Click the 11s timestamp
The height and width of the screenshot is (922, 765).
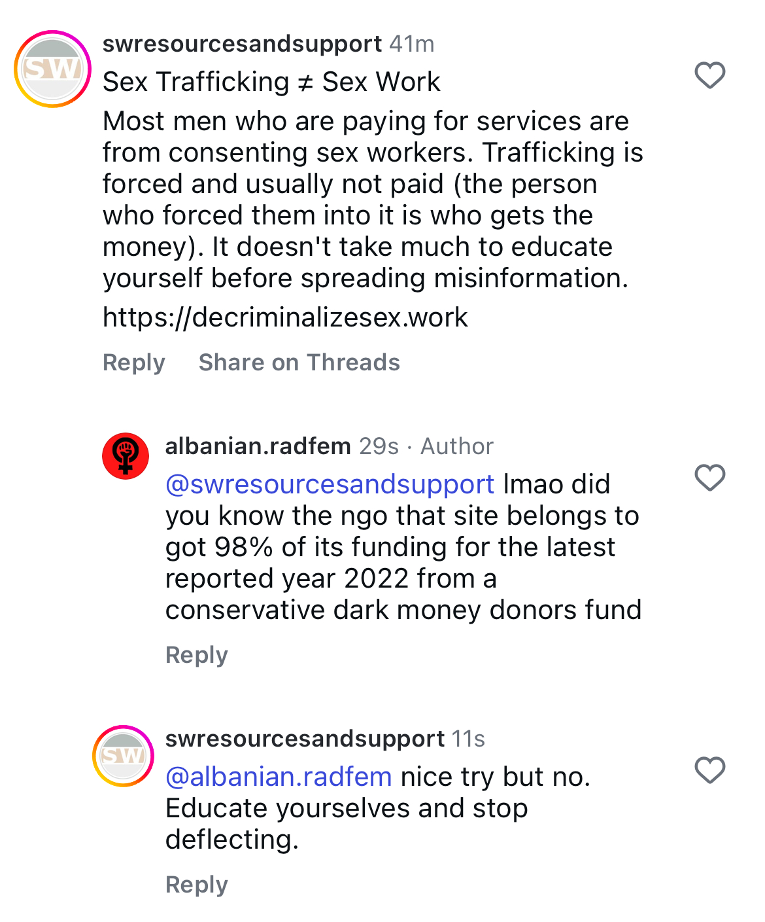pyautogui.click(x=468, y=739)
